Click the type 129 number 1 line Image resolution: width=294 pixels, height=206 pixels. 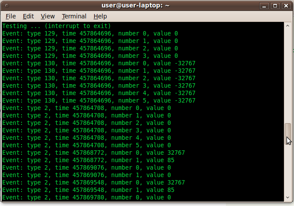[x=90, y=41]
